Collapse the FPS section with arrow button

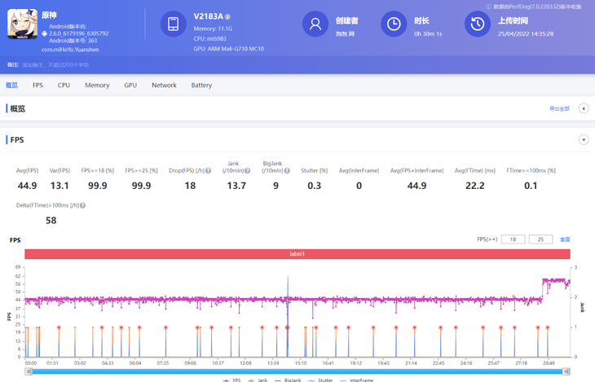[584, 140]
